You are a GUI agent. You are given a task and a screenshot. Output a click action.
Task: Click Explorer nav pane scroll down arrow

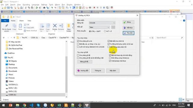click(66, 97)
